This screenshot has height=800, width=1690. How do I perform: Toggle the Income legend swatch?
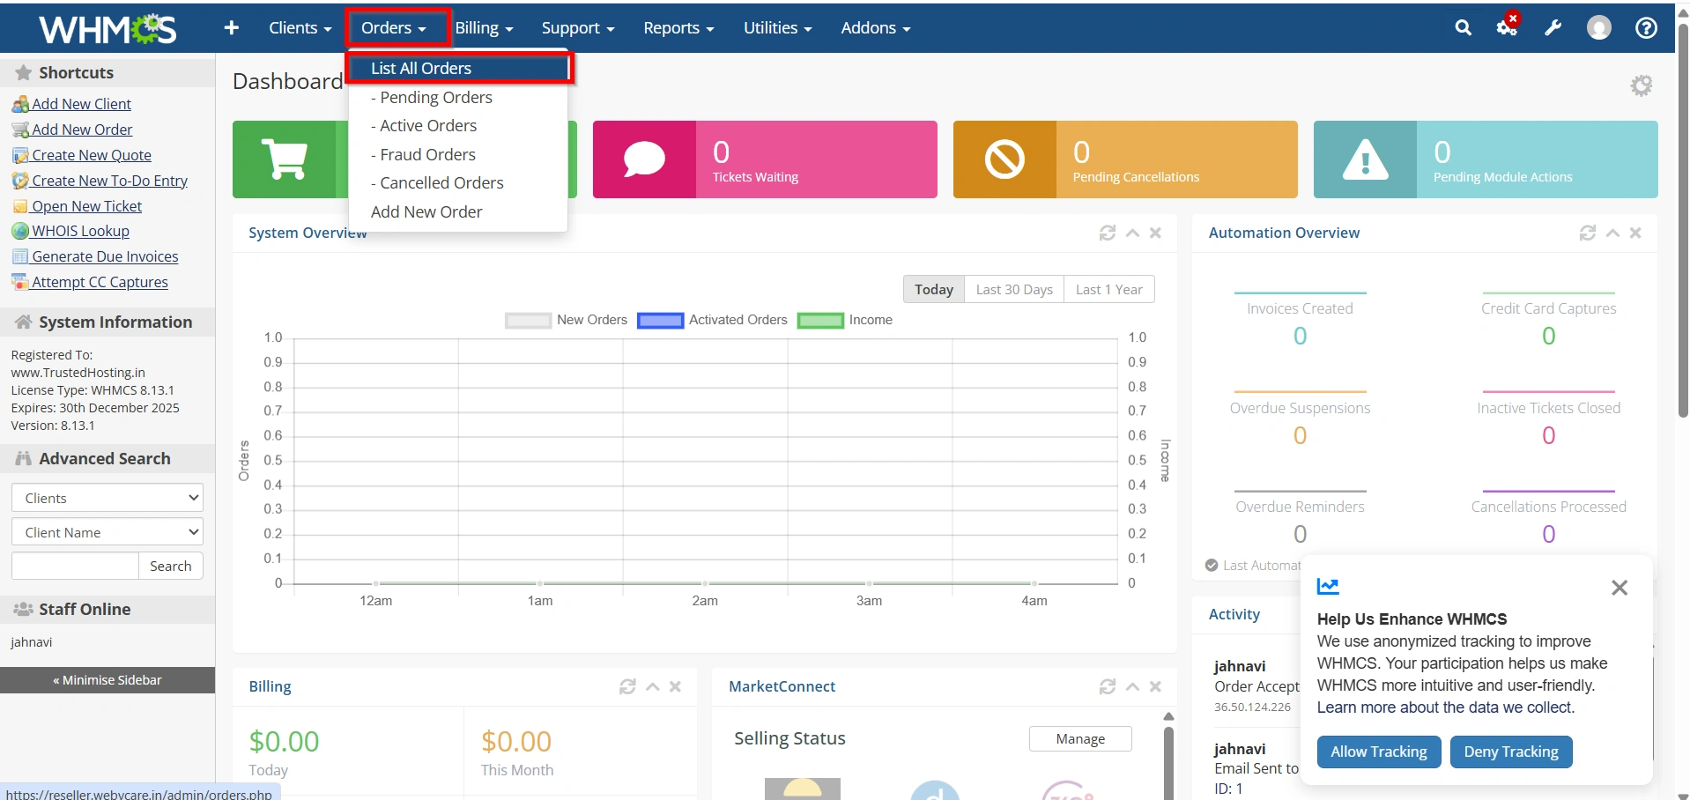[820, 320]
